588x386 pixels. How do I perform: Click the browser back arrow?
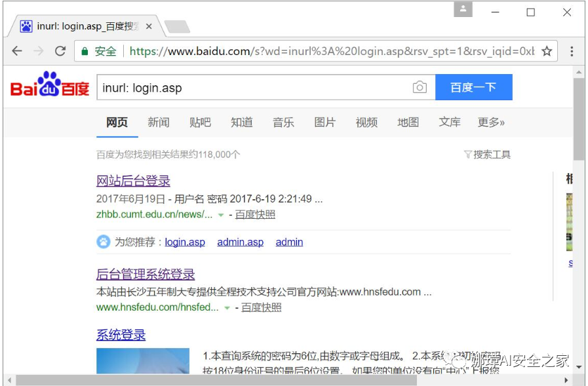[17, 51]
